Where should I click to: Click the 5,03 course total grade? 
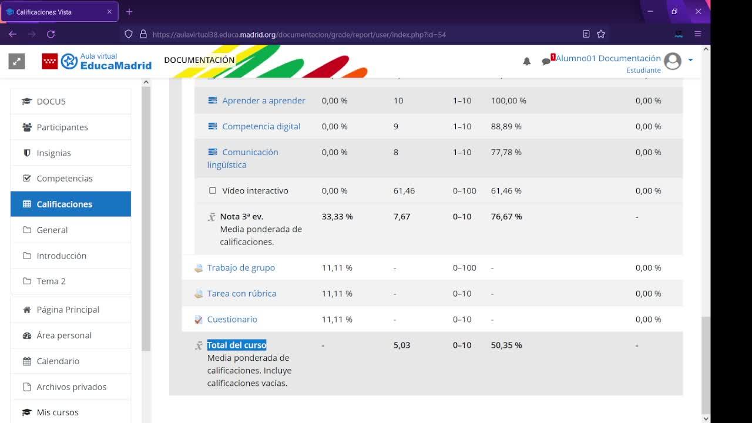pyautogui.click(x=402, y=345)
